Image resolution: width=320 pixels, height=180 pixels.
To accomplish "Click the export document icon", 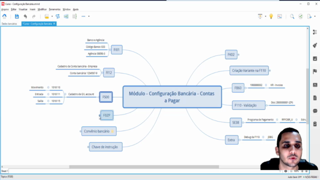I will point(309,16).
